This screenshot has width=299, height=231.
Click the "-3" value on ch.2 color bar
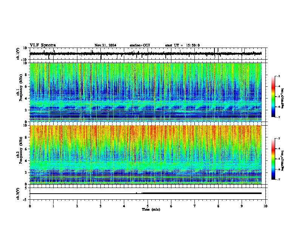[279, 139]
